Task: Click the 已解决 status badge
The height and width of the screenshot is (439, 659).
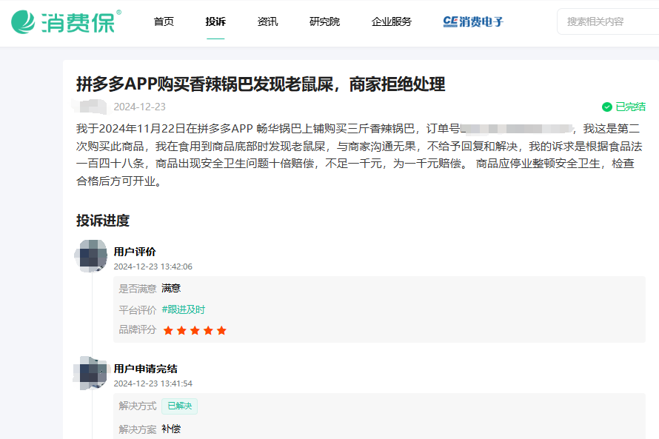Action: click(179, 406)
